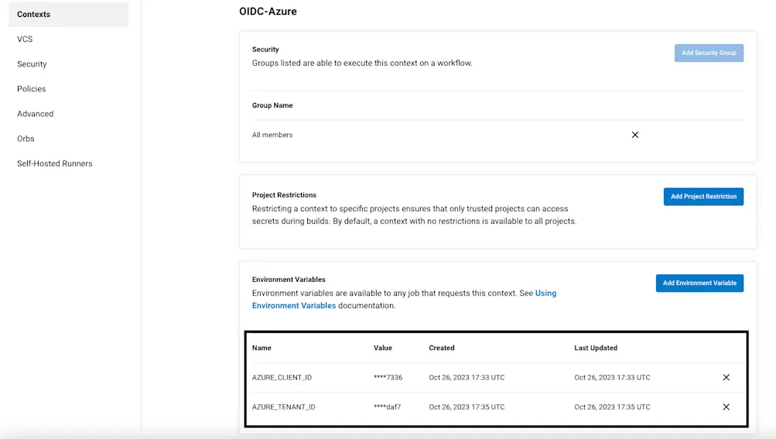Click the Environment Variables section title
Image resolution: width=776 pixels, height=439 pixels.
click(289, 280)
